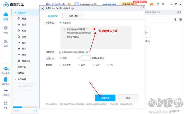Open the 工具 tools grid icon
The width and height of the screenshot is (184, 114).
pyautogui.click(x=6, y=103)
